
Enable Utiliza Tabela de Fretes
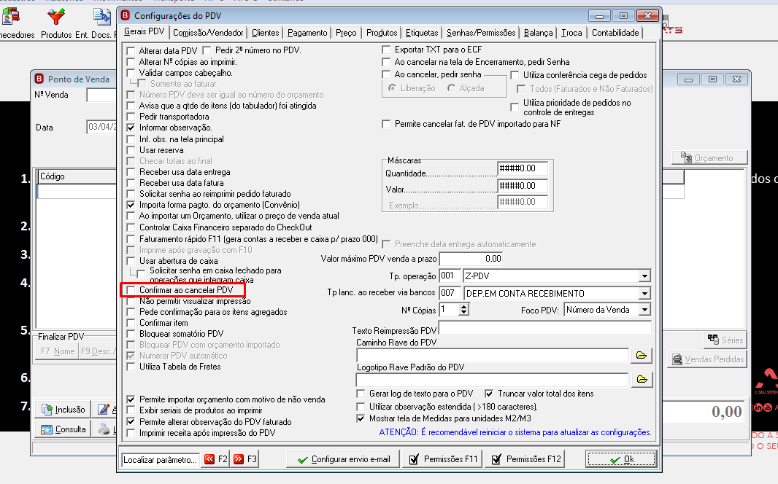click(x=131, y=367)
